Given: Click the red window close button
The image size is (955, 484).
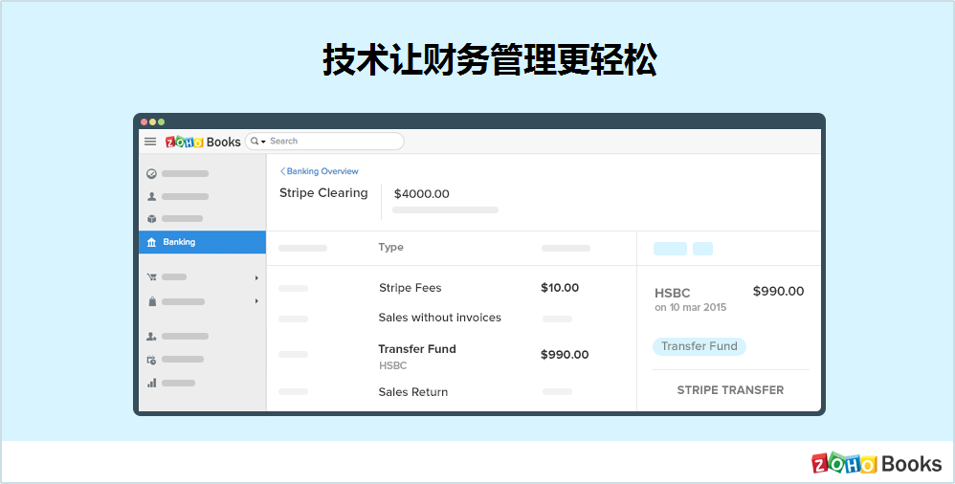Looking at the screenshot, I should (144, 121).
